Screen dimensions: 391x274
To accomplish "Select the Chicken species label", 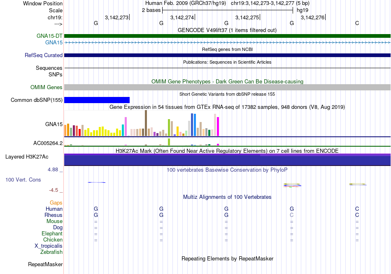I will pyautogui.click(x=53, y=239).
